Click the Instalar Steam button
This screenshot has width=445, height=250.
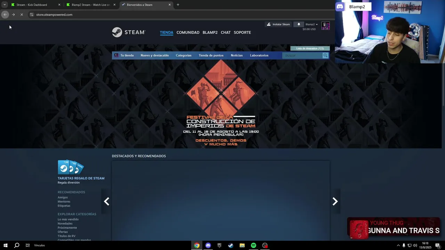coord(278,24)
